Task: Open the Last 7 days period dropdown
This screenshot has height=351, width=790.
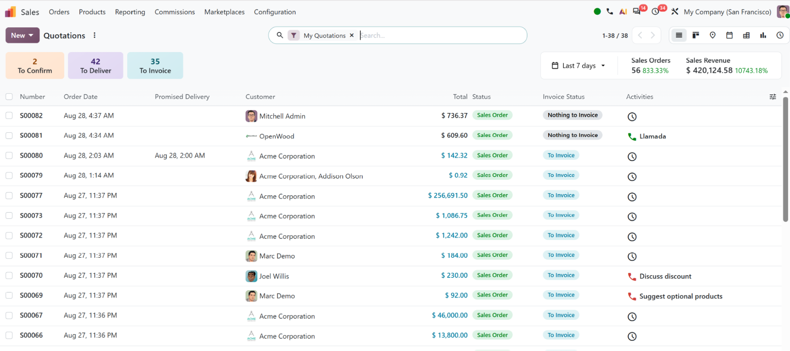Action: pyautogui.click(x=578, y=66)
